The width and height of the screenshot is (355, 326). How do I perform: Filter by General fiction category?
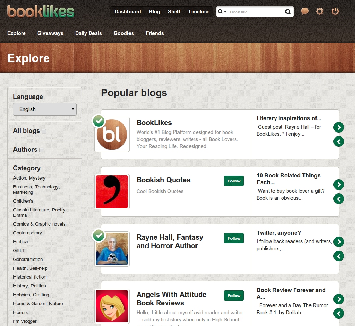click(28, 259)
